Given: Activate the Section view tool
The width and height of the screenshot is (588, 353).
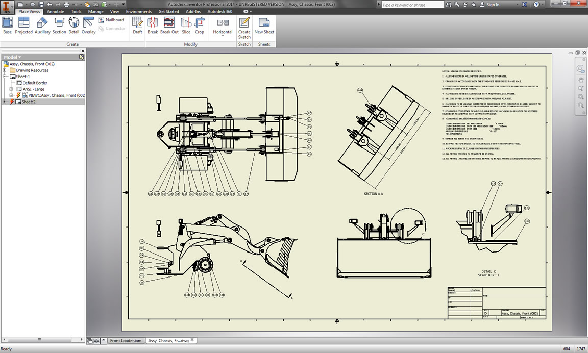Looking at the screenshot, I should tap(59, 26).
